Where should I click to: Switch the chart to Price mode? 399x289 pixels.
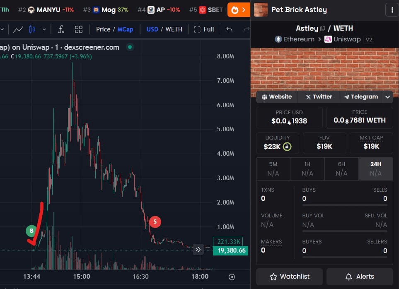pyautogui.click(x=103, y=29)
